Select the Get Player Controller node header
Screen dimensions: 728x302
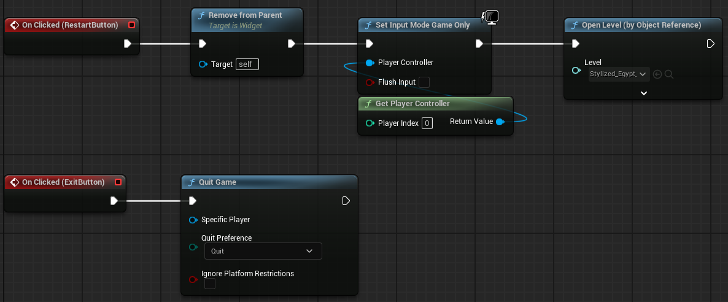(435, 104)
